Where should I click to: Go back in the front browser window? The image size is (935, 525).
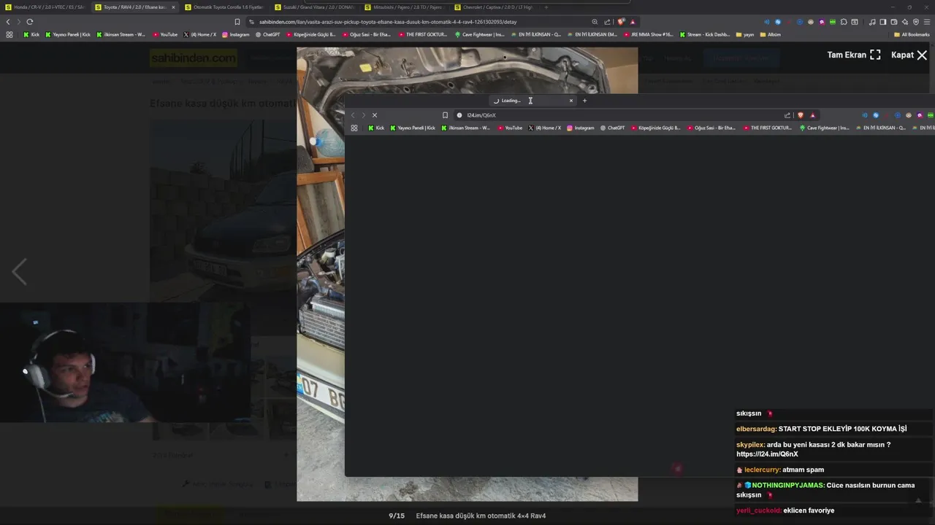click(x=353, y=115)
